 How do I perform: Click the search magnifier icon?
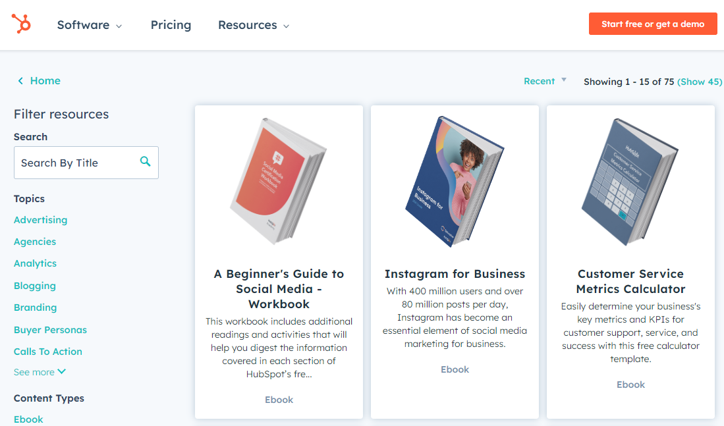point(145,161)
